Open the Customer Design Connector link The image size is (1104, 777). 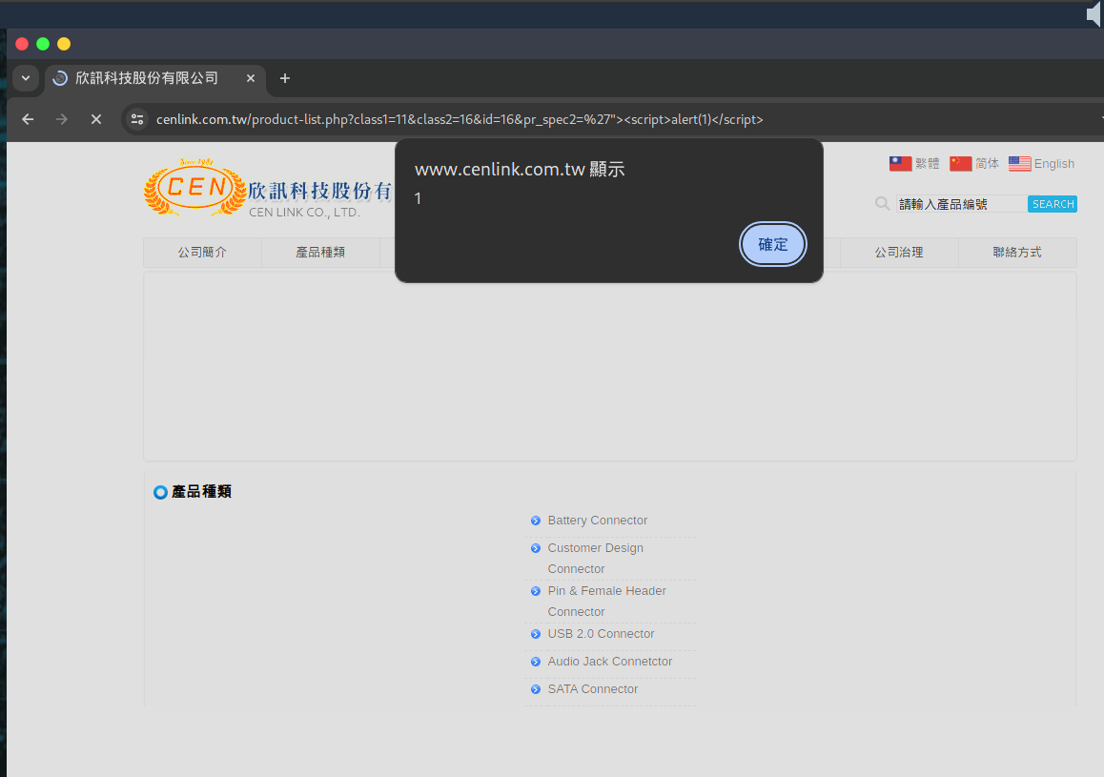coord(596,558)
